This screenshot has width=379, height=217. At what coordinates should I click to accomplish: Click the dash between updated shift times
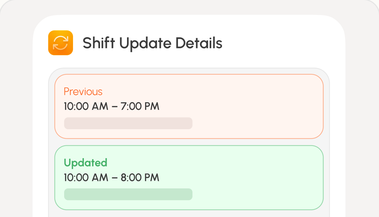[x=114, y=178]
